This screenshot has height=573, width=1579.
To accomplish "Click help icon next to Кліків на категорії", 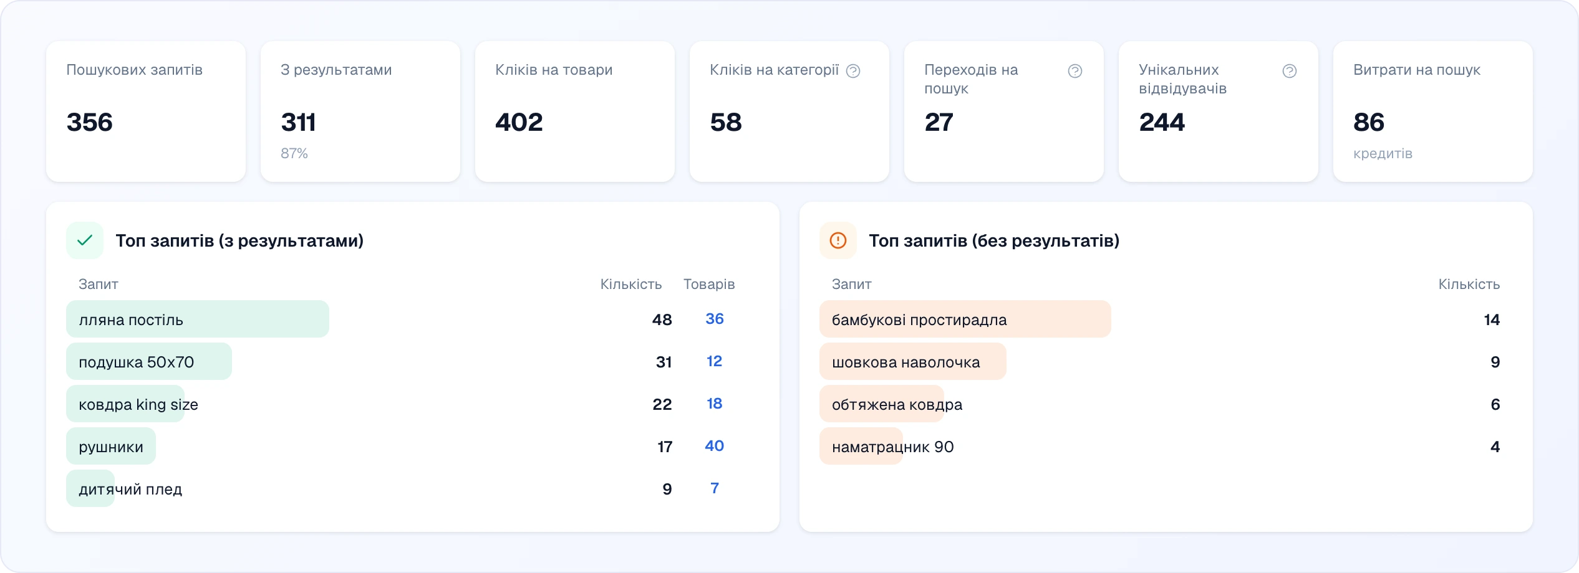I will point(853,71).
